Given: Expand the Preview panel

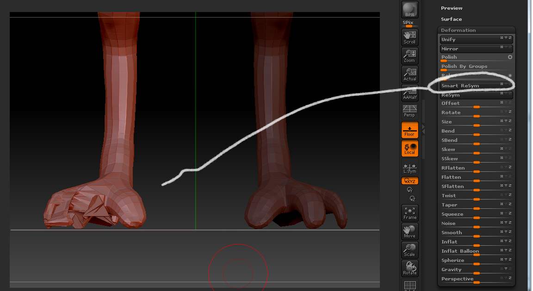Looking at the screenshot, I should coord(452,8).
